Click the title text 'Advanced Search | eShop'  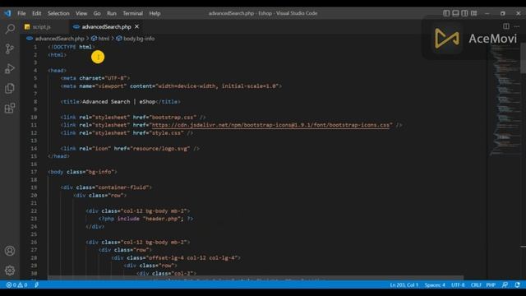tap(118, 102)
